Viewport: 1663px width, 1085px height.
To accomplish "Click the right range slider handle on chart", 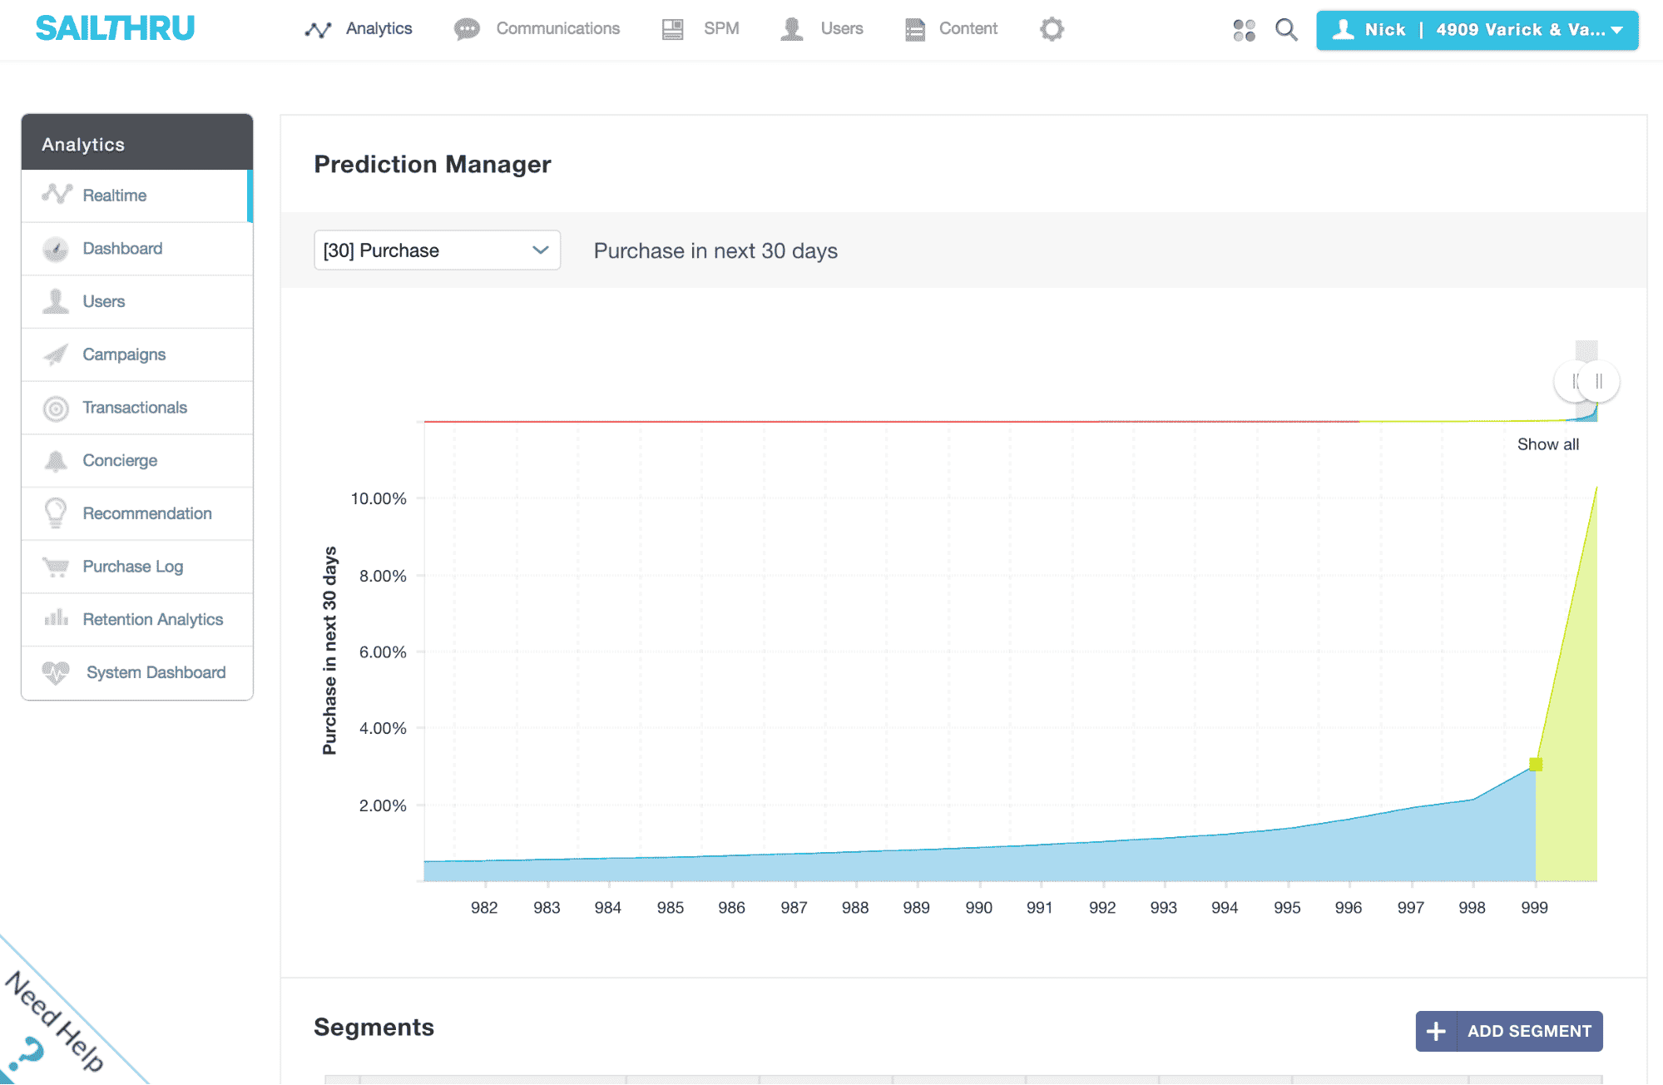I will 1600,382.
